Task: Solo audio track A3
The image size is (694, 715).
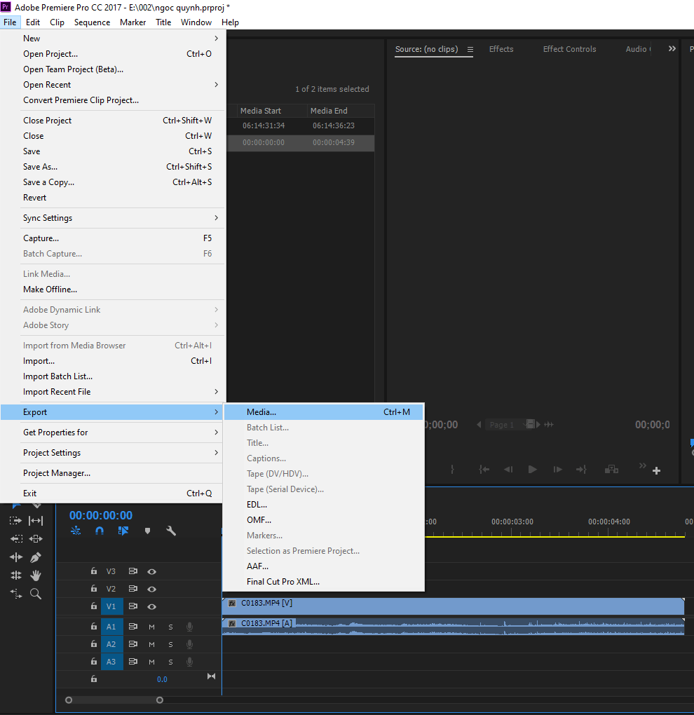Action: click(x=170, y=662)
